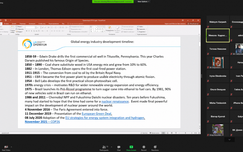Click the muted mic icon on Тетяна Николин
The image size is (243, 152).
208,54
